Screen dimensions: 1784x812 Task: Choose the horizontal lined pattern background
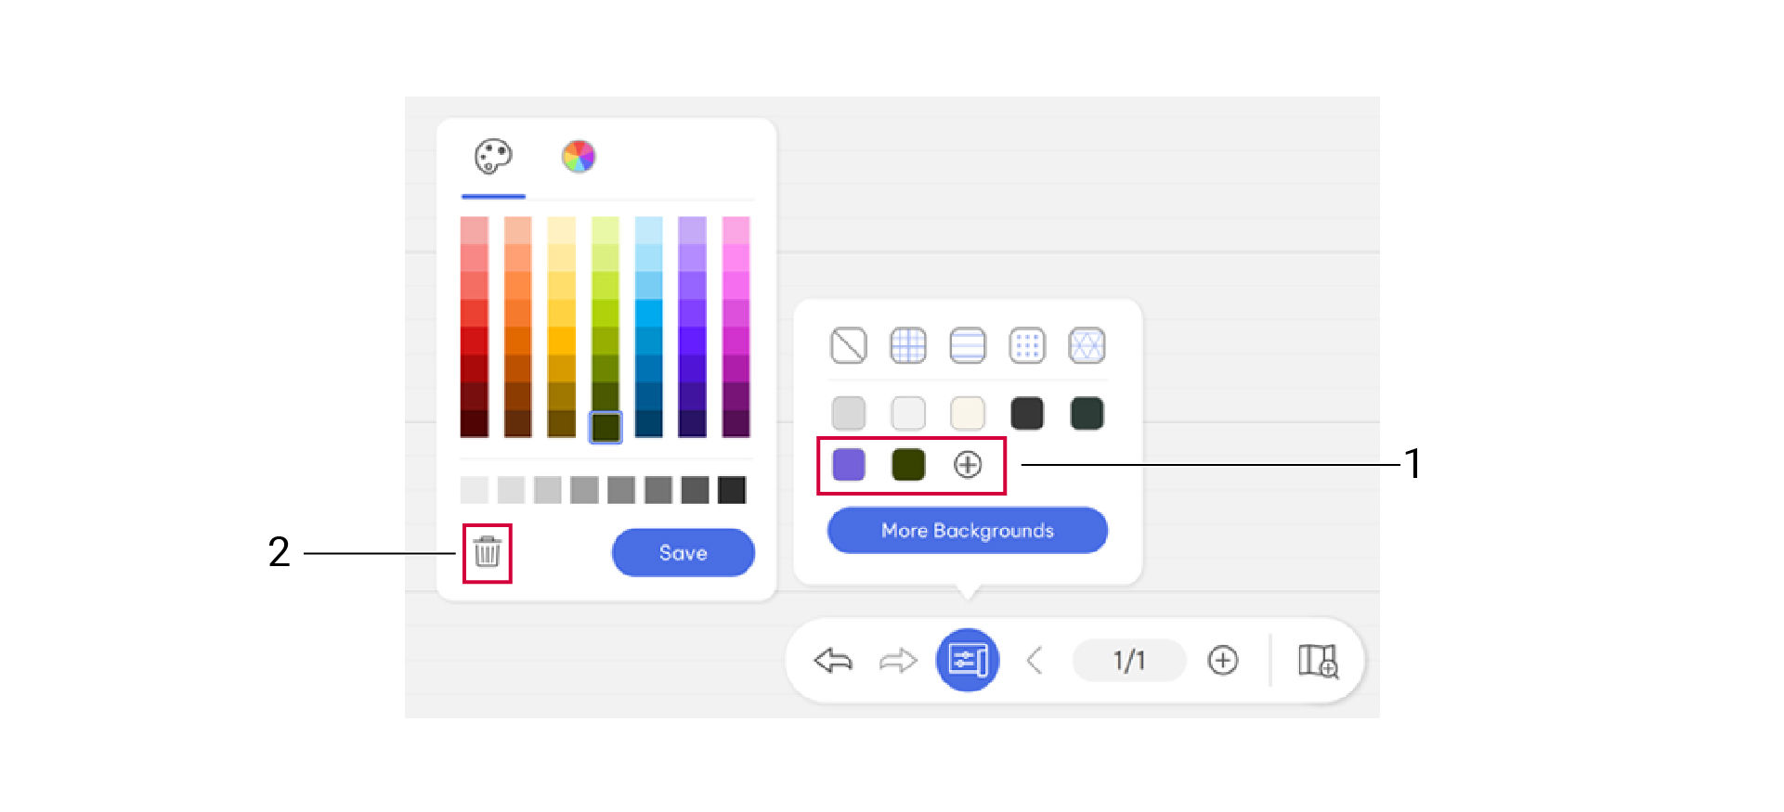tap(967, 345)
